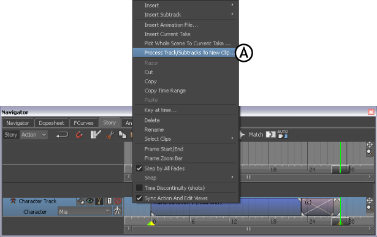Switch to the FCurves tab

tap(83, 123)
